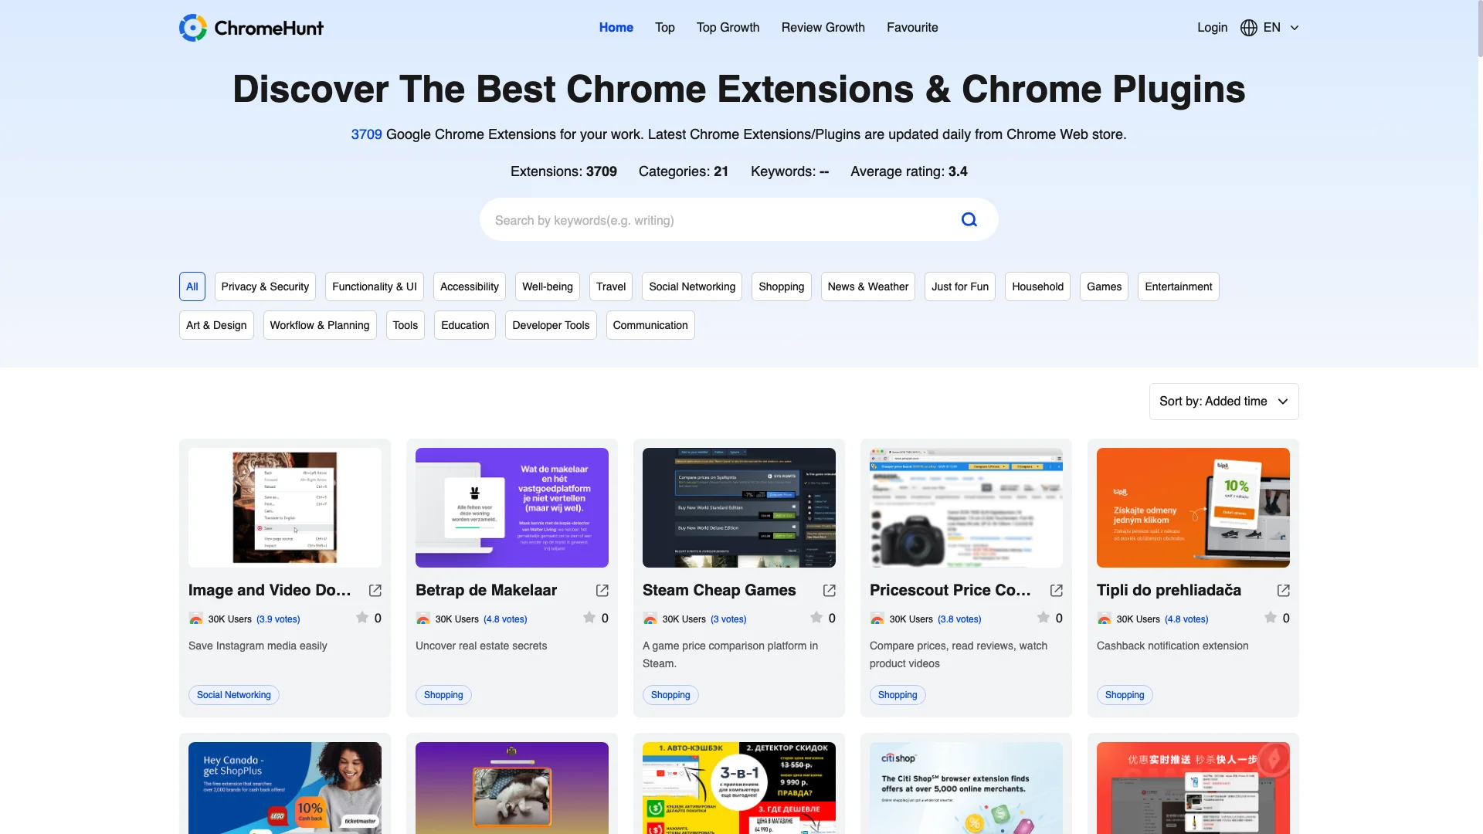Favourite star on Pricescout Price Co... card
1483x834 pixels.
pos(1043,618)
